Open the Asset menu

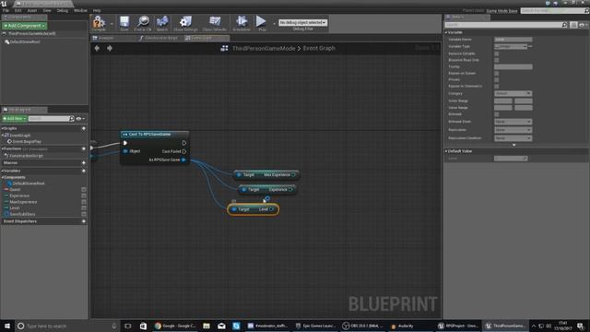[32, 10]
